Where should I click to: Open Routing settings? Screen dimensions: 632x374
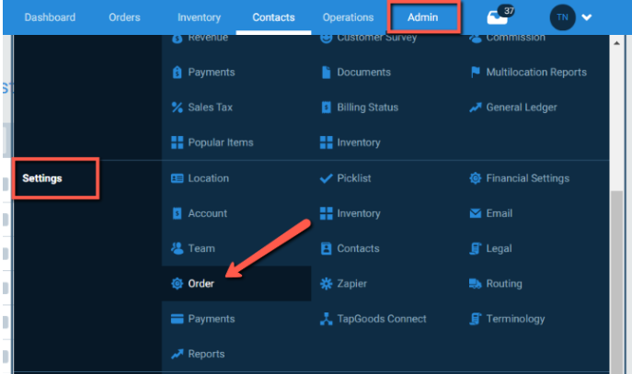click(x=504, y=283)
